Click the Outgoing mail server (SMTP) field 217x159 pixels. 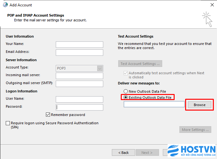(79, 84)
